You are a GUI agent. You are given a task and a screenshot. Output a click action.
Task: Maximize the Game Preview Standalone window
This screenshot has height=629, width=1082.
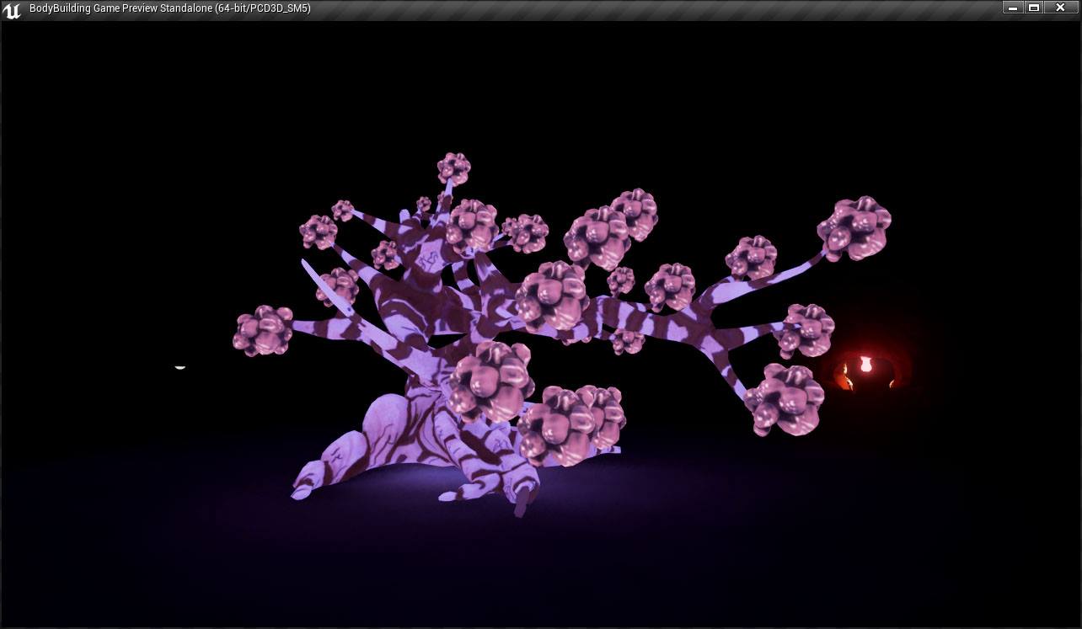[1033, 8]
